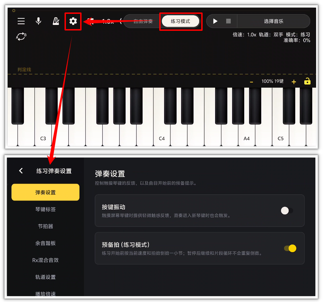Stop playback with square button
This screenshot has width=323, height=302.
click(x=228, y=21)
